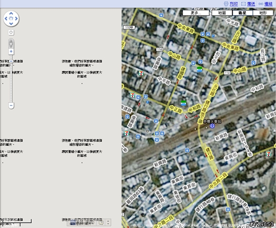The height and width of the screenshot is (228, 276).
Task: Click the 中平路 road label
Action: coord(164,81)
